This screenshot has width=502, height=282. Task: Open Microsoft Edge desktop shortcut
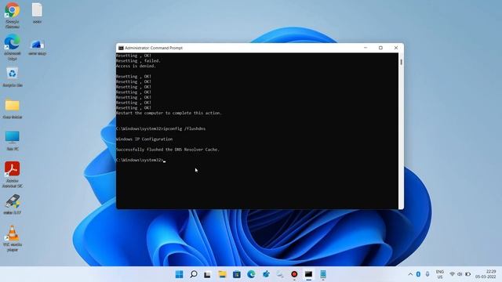[13, 47]
